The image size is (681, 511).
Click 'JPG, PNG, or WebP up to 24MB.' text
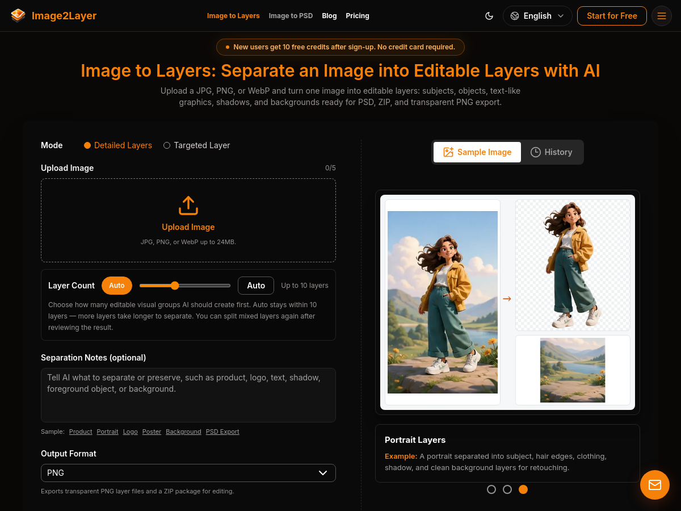click(188, 242)
